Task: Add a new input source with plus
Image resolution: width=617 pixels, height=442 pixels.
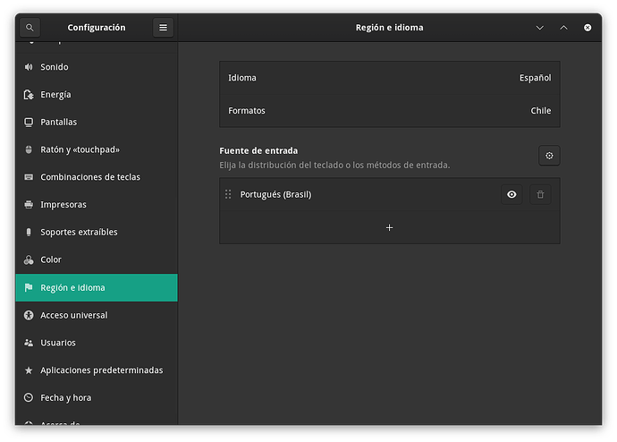Action: (389, 228)
